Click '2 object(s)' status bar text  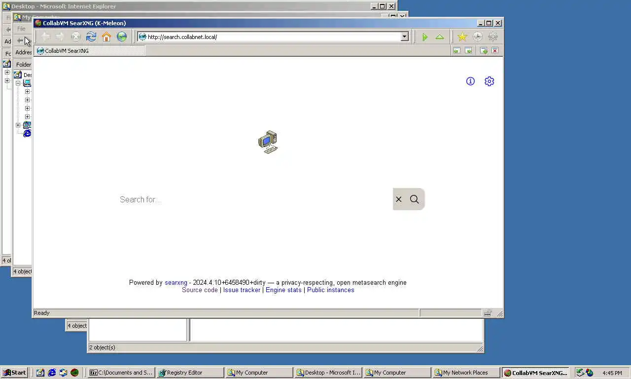(102, 347)
